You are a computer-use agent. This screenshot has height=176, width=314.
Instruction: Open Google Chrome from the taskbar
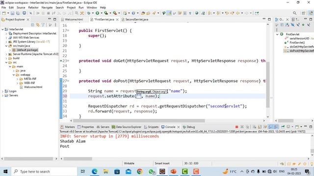(139, 172)
